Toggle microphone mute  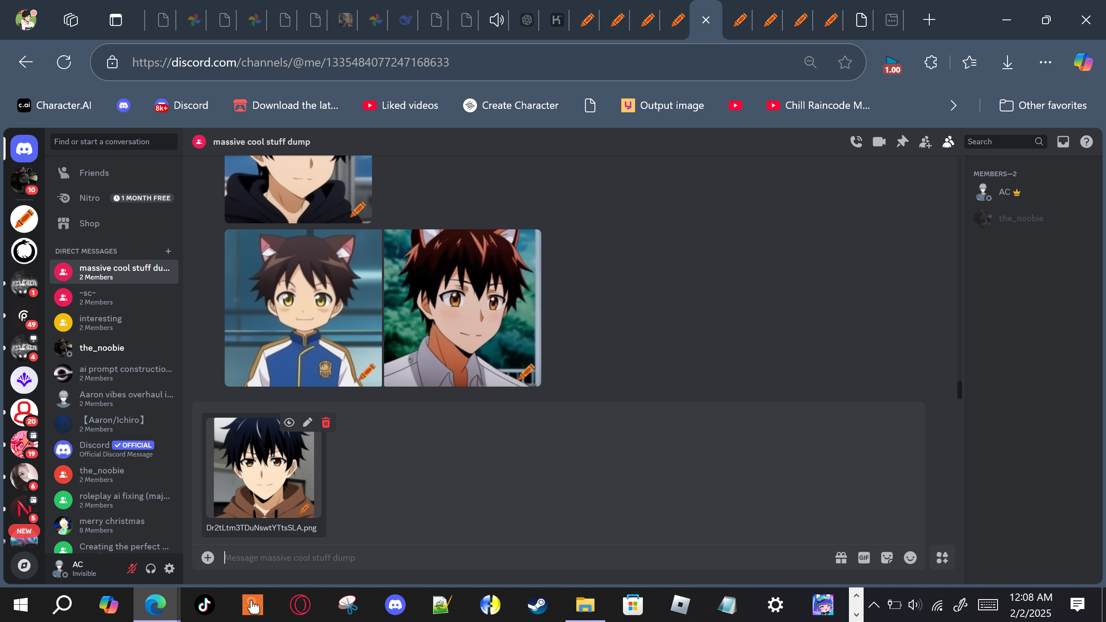pyautogui.click(x=132, y=568)
